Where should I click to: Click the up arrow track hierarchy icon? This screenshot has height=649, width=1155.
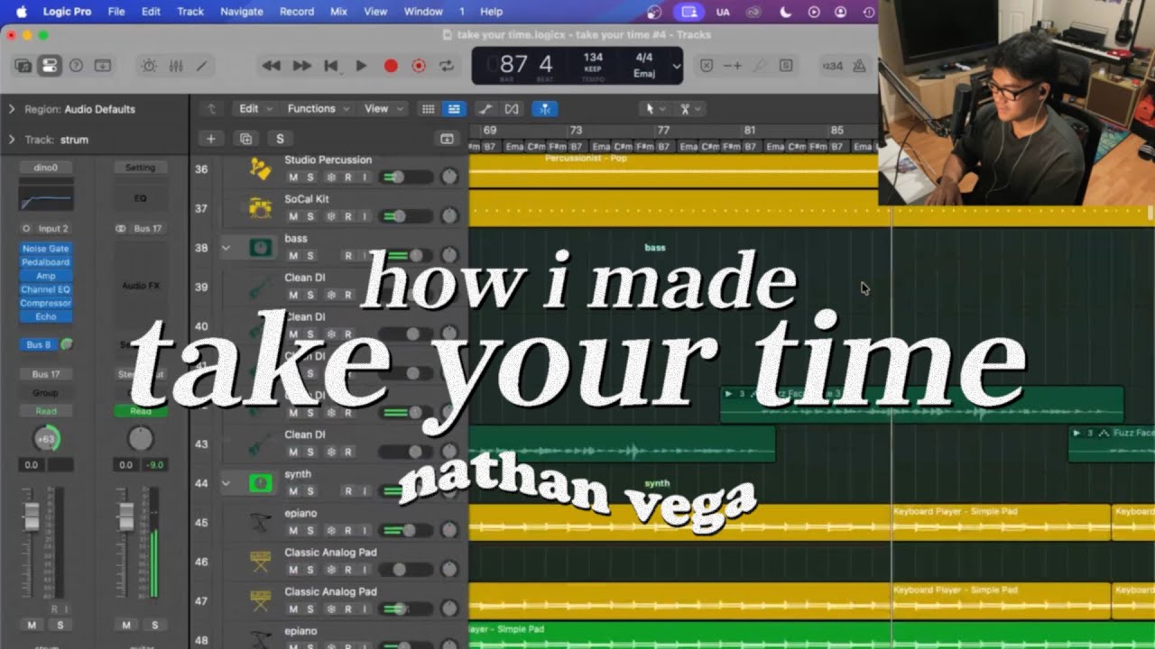212,109
